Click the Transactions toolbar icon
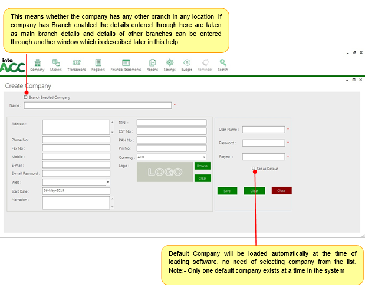 click(77, 62)
